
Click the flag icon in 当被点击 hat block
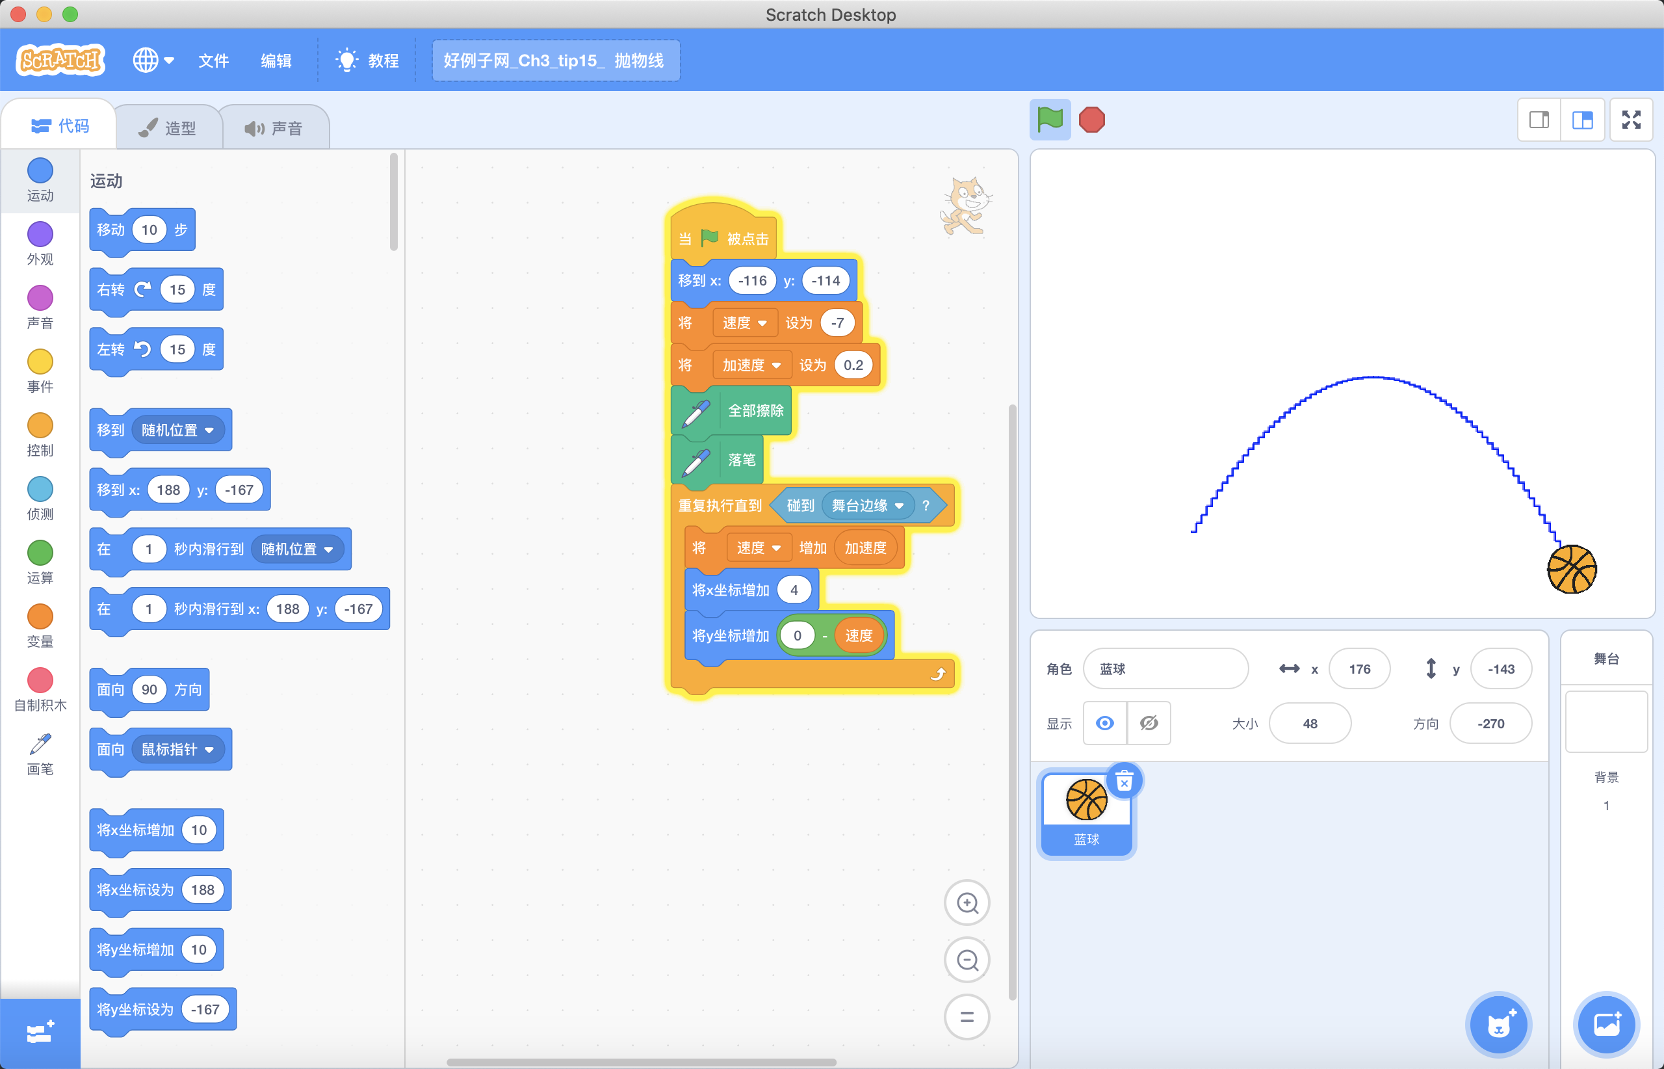pyautogui.click(x=709, y=238)
